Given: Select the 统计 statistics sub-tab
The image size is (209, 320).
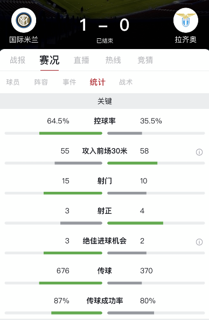Looking at the screenshot, I should click(97, 82).
